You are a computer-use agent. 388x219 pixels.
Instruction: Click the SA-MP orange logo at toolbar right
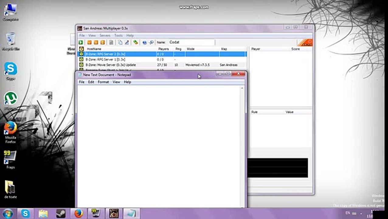coord(305,43)
